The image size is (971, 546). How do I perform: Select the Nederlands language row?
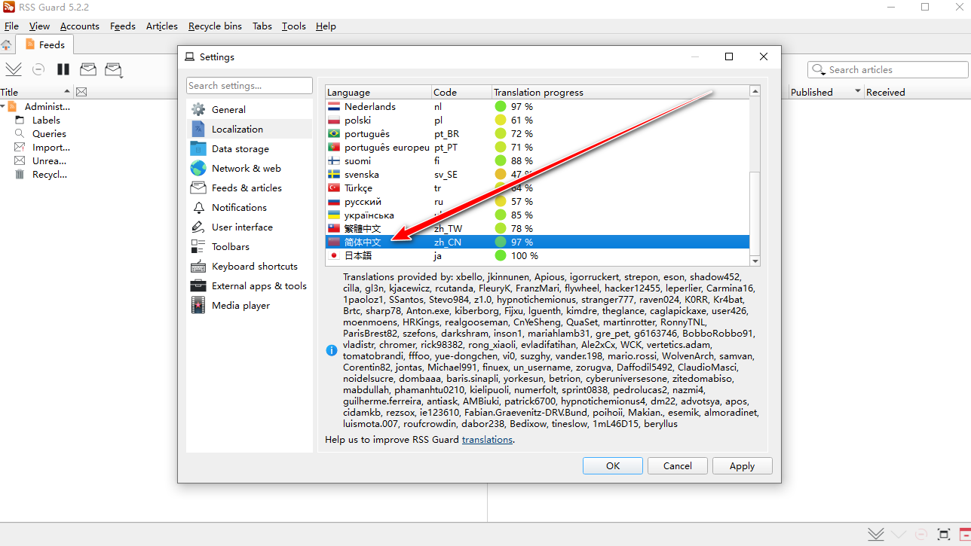(538, 106)
